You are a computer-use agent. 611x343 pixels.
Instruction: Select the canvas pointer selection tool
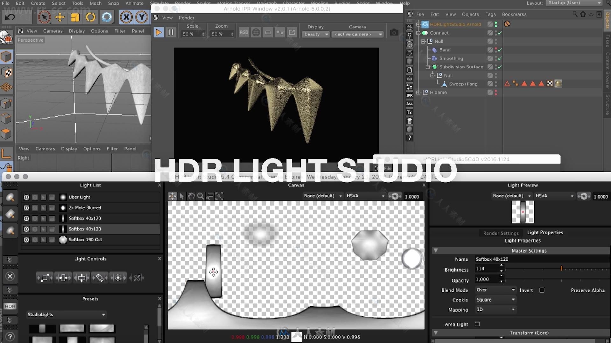(181, 196)
